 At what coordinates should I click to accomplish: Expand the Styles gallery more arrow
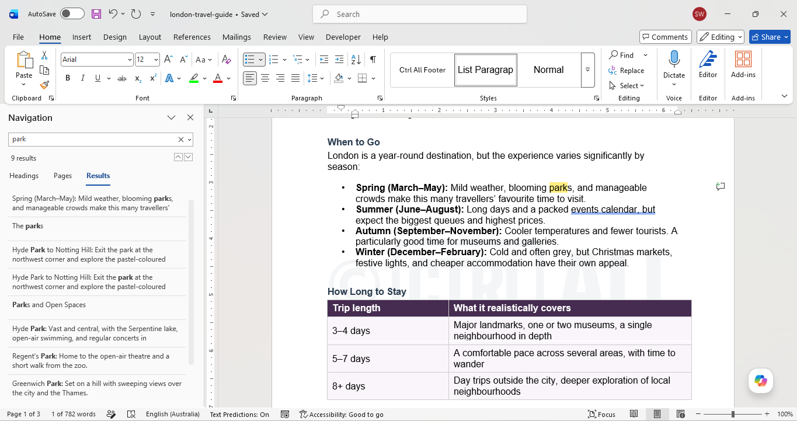[x=588, y=69]
